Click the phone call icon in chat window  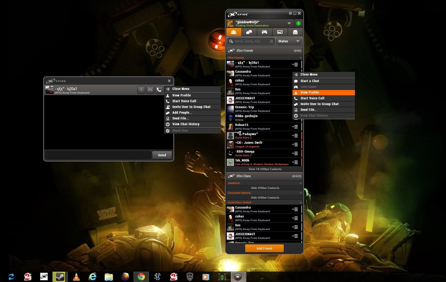pyautogui.click(x=159, y=90)
